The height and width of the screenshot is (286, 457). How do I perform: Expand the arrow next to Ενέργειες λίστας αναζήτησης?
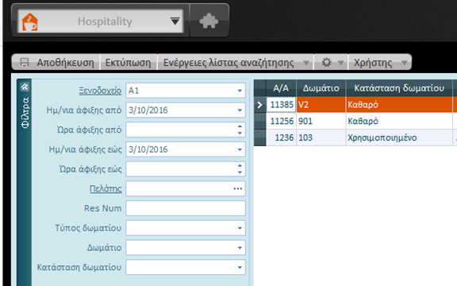(x=306, y=63)
